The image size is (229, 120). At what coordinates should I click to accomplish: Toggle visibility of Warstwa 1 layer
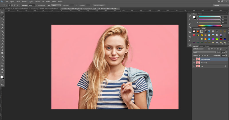click(x=194, y=63)
